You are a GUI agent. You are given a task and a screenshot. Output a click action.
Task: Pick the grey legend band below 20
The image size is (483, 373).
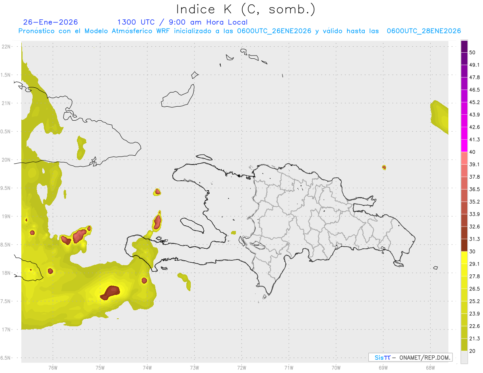click(464, 357)
